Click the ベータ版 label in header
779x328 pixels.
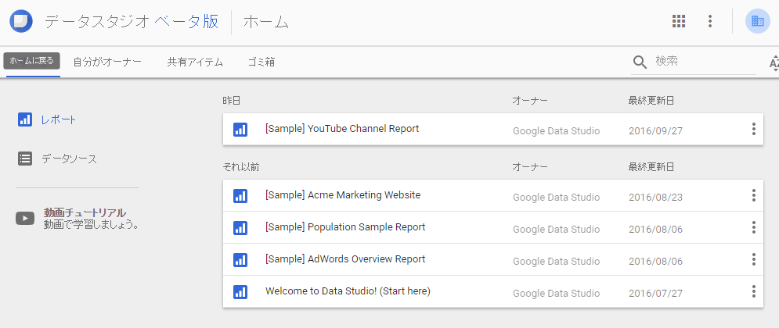coord(186,22)
